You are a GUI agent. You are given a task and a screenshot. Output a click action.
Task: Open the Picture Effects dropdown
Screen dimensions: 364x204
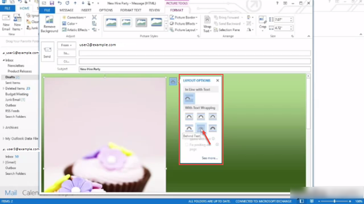(184, 23)
